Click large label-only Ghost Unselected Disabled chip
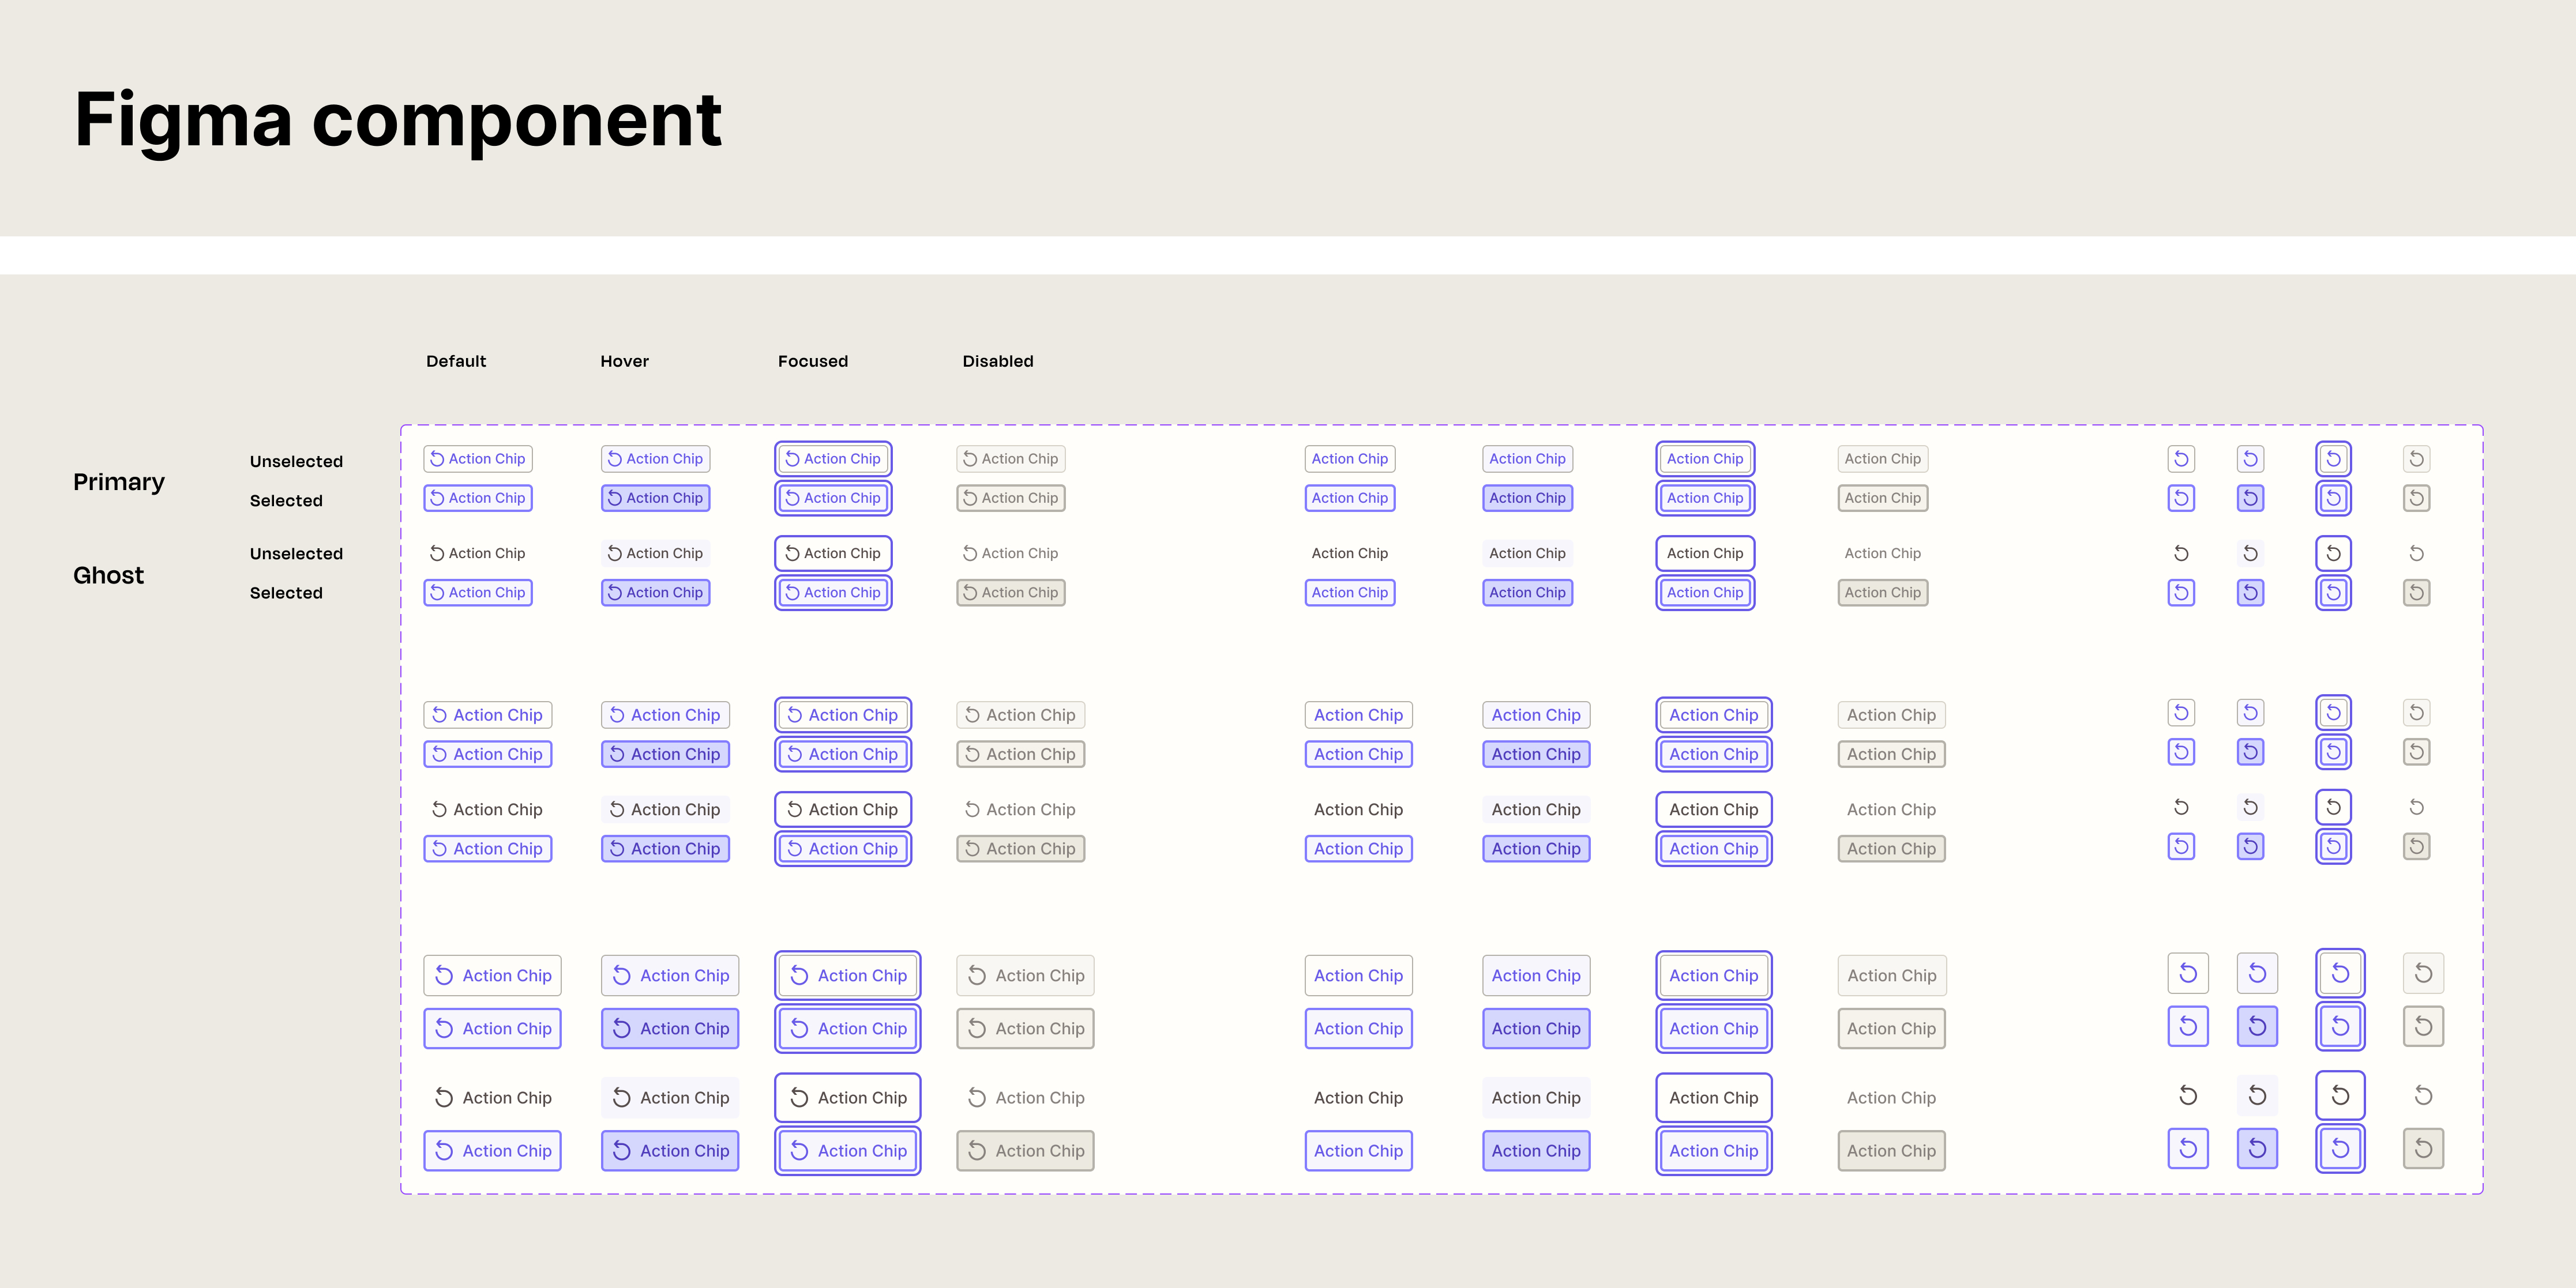The width and height of the screenshot is (2576, 1288). [1892, 1097]
